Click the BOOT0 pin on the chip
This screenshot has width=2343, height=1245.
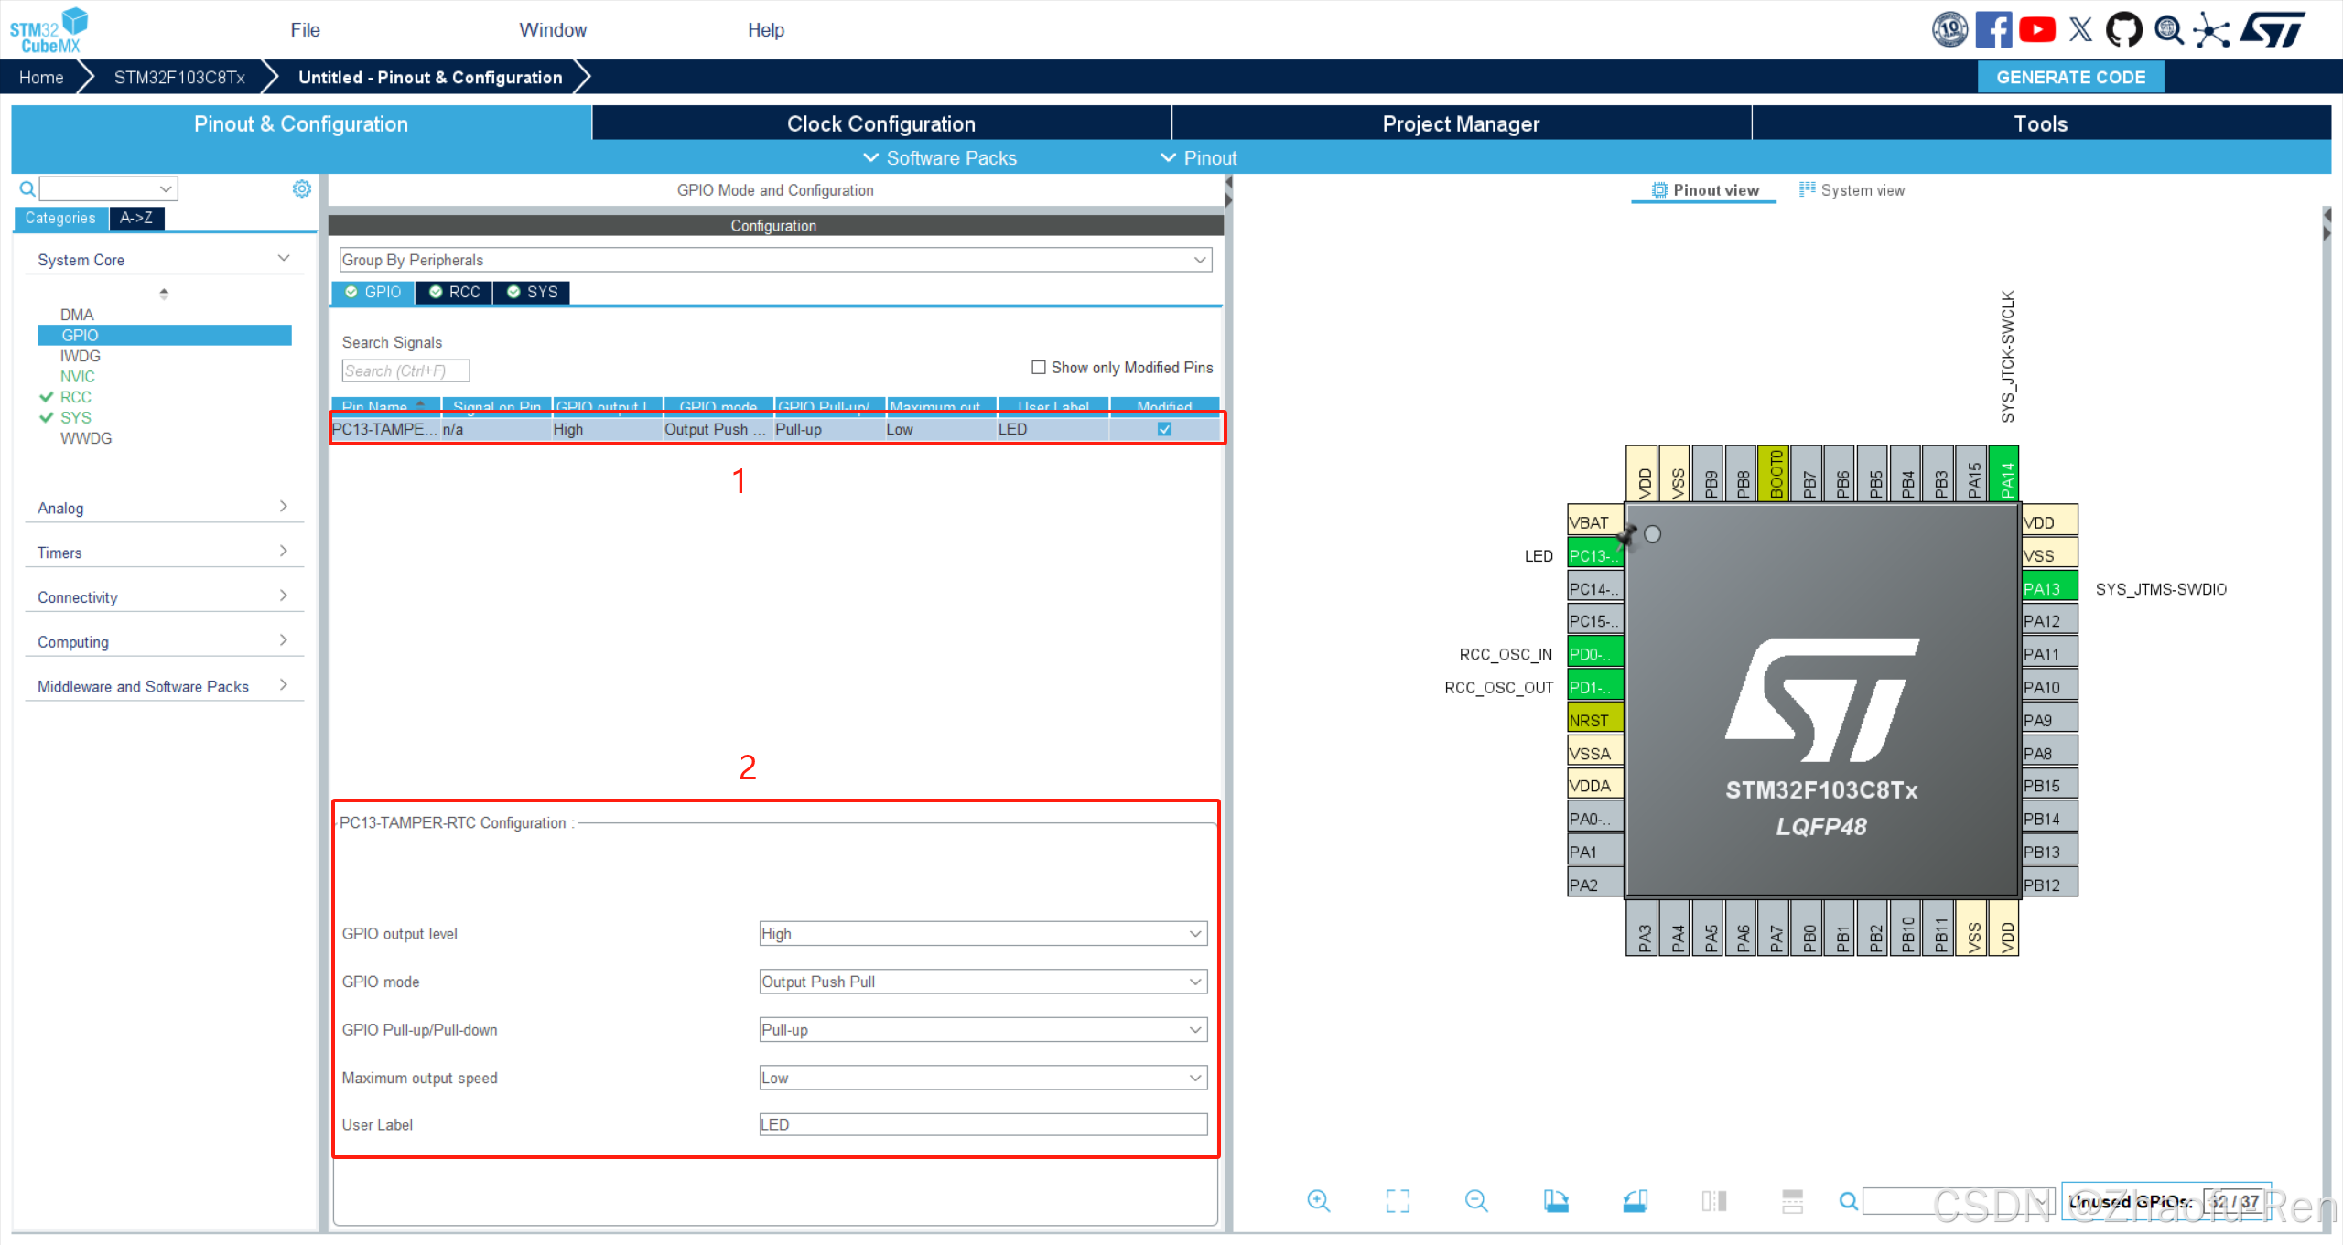coord(1775,474)
